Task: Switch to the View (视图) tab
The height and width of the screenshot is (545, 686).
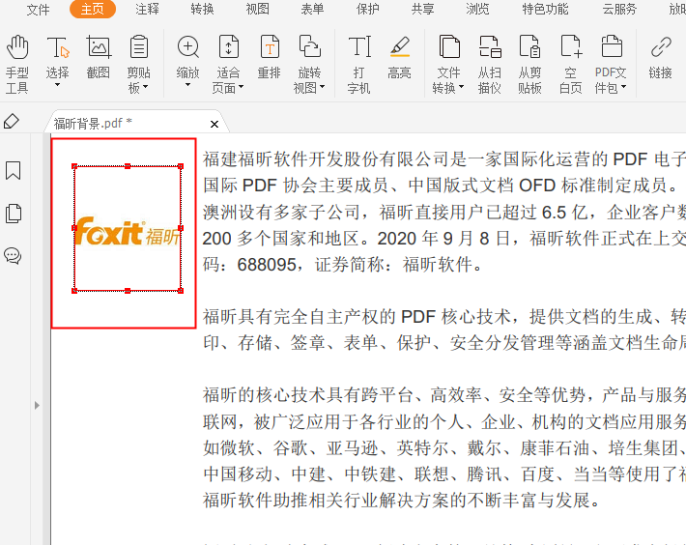Action: click(257, 10)
